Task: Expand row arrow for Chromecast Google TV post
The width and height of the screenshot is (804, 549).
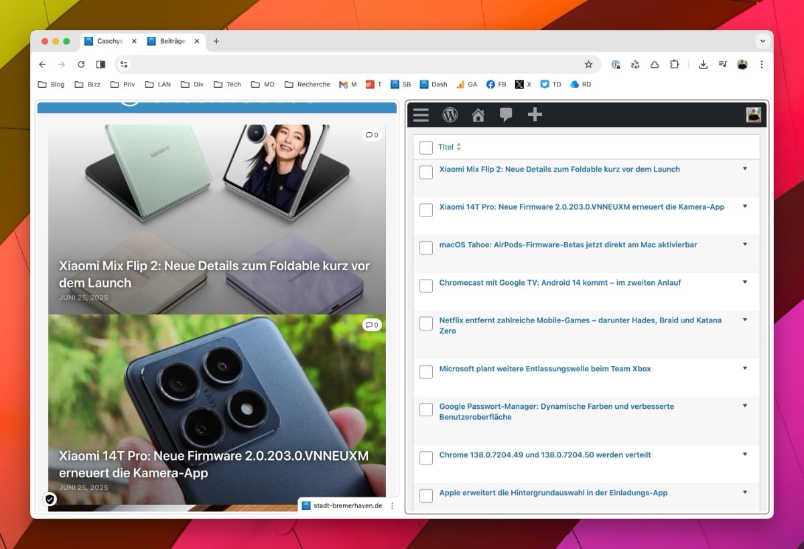Action: (744, 282)
